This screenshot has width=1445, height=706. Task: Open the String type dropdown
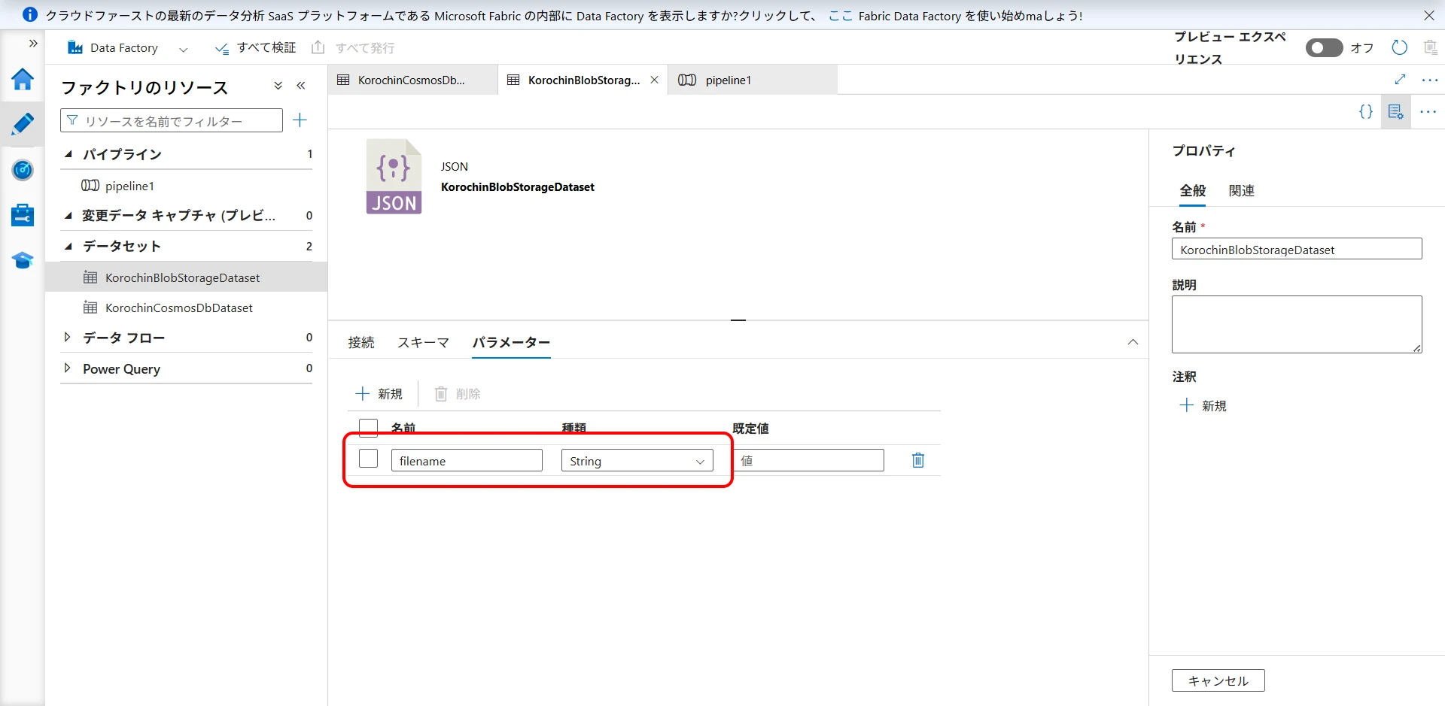click(637, 461)
